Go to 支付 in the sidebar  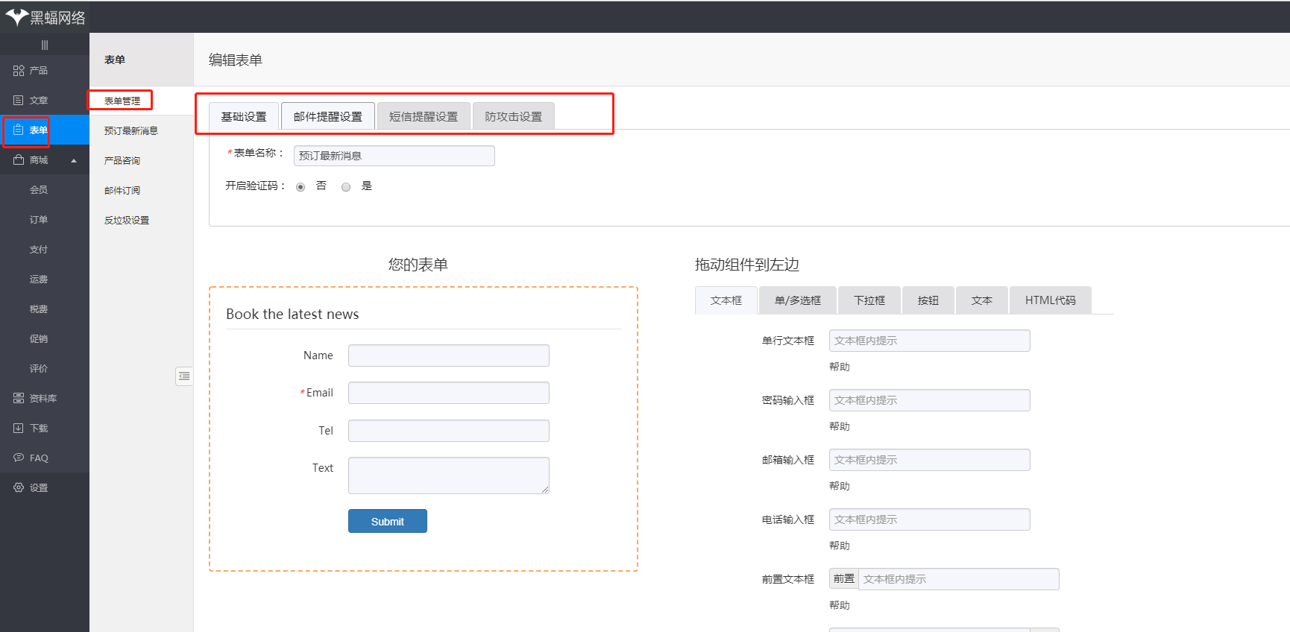click(39, 249)
